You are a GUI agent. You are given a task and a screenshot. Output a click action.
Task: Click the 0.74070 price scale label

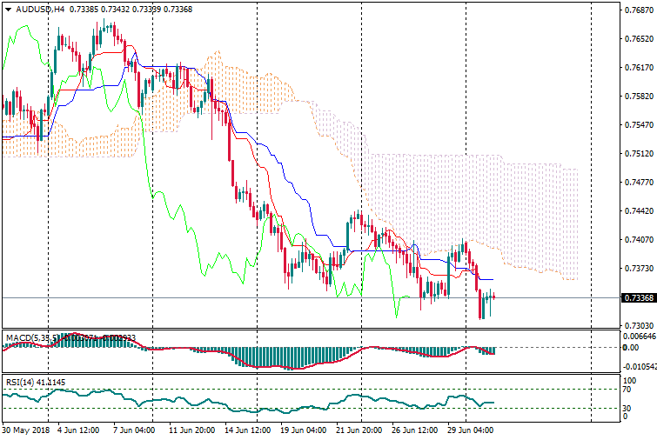638,239
